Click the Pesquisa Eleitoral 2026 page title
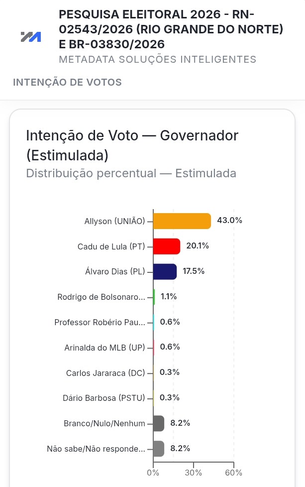This screenshot has height=487, width=305. 171,29
